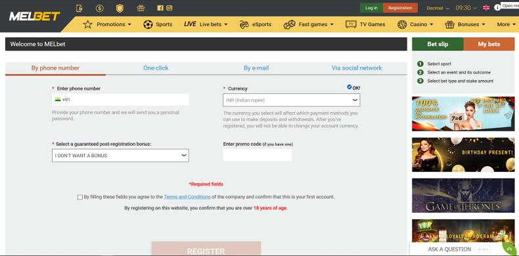Click the Sports soccer ball icon
Screen dimensions: 519x256
pos(148,24)
